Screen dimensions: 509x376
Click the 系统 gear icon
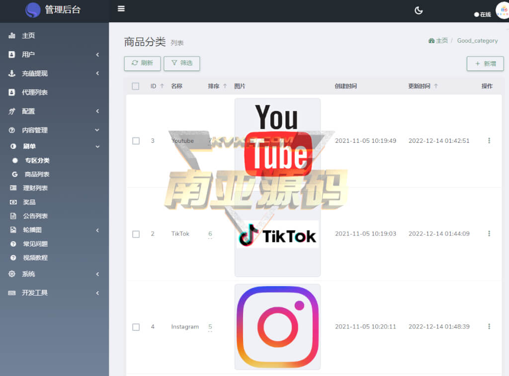click(12, 274)
